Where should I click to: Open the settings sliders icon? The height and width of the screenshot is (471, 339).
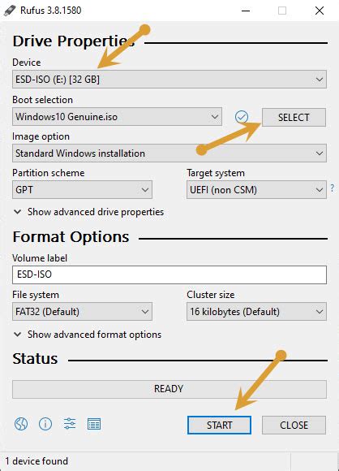(x=70, y=424)
